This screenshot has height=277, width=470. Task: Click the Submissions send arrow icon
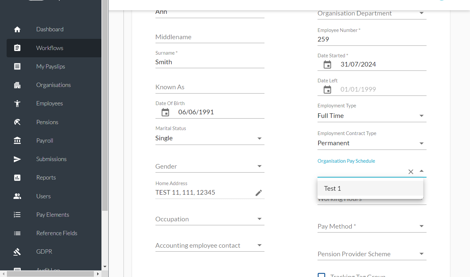[17, 159]
